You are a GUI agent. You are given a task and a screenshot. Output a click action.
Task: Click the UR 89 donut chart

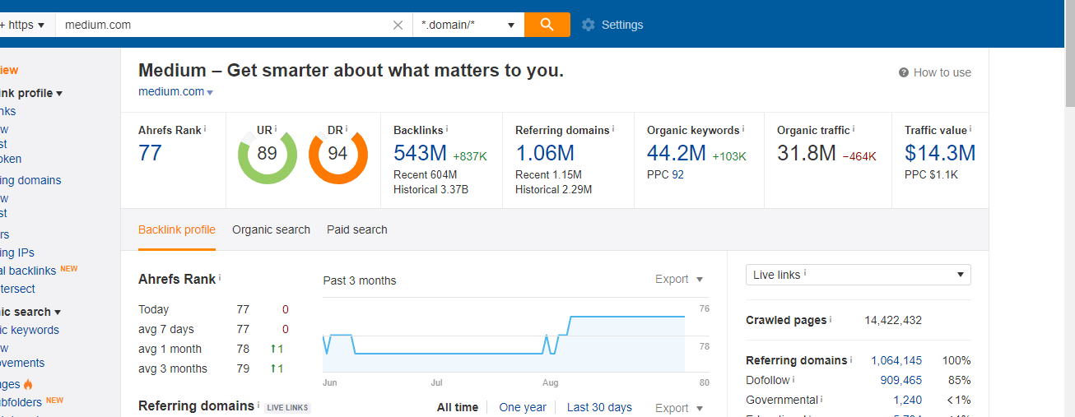[267, 154]
